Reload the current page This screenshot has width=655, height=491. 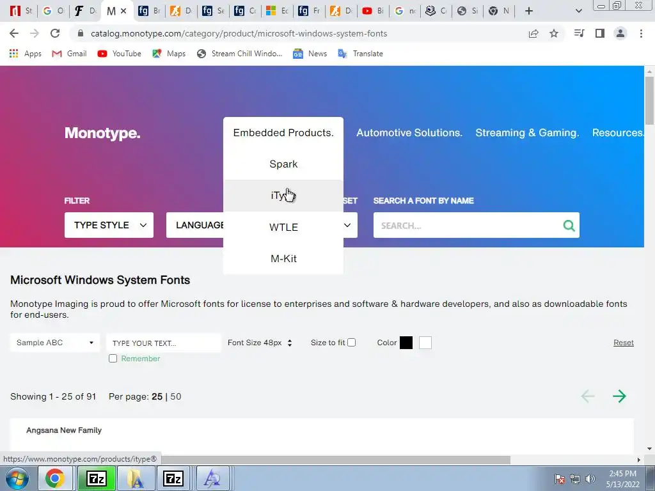[x=55, y=33]
